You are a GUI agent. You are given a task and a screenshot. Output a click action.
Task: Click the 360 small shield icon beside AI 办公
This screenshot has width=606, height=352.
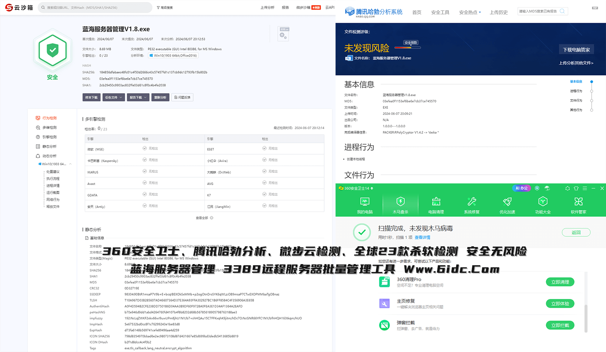pos(537,188)
